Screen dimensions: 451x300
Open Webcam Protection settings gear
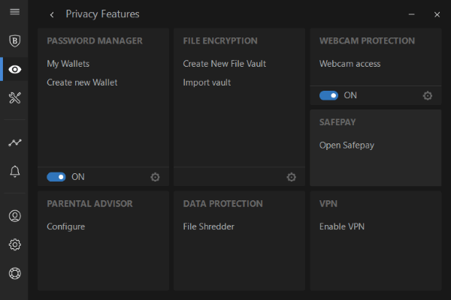tap(428, 95)
